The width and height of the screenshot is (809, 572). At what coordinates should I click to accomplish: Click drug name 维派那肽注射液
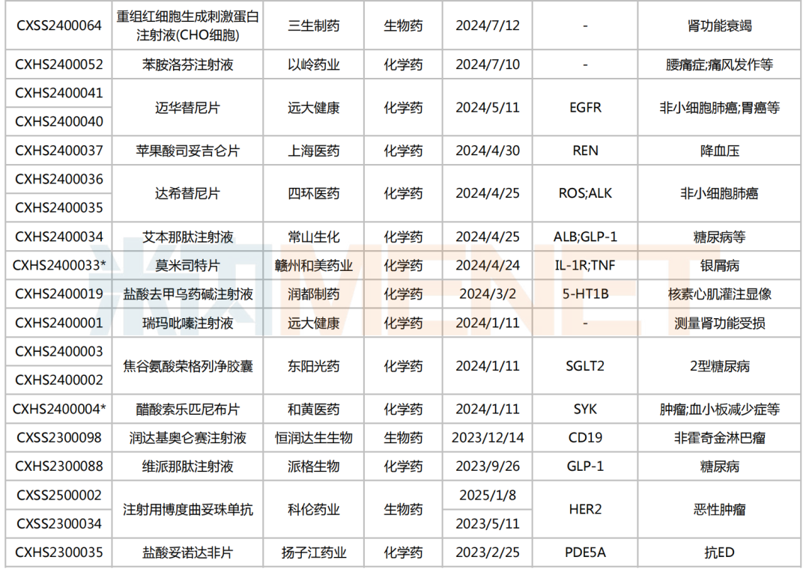coord(187,466)
